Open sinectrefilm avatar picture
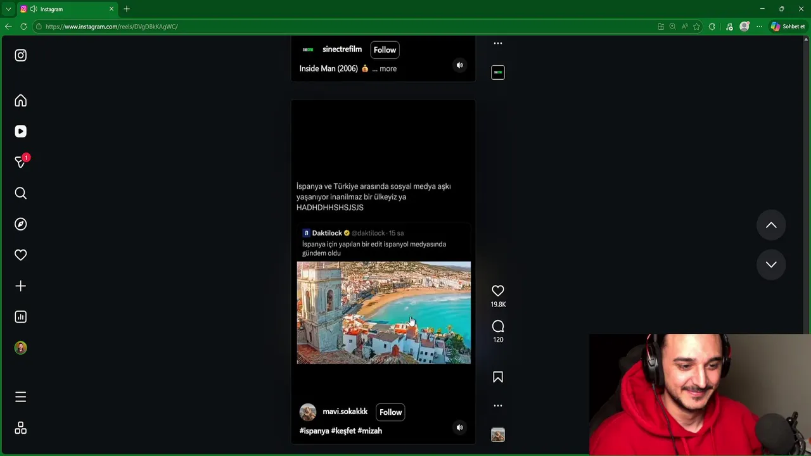The height and width of the screenshot is (456, 811). point(308,49)
